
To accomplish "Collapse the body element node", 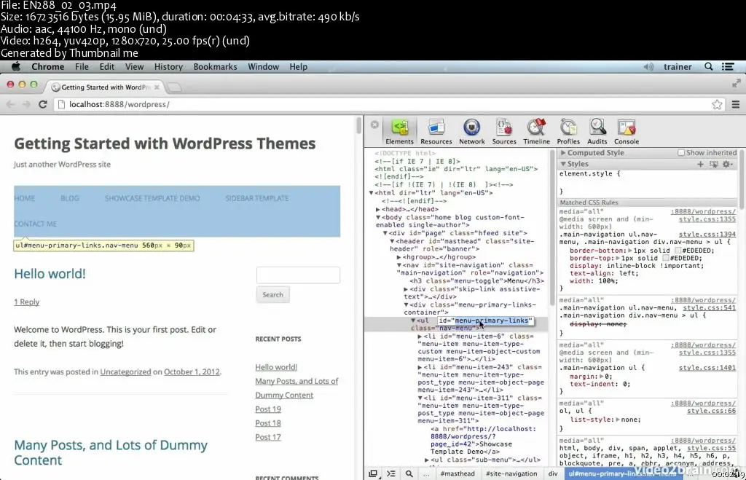I will 378,217.
